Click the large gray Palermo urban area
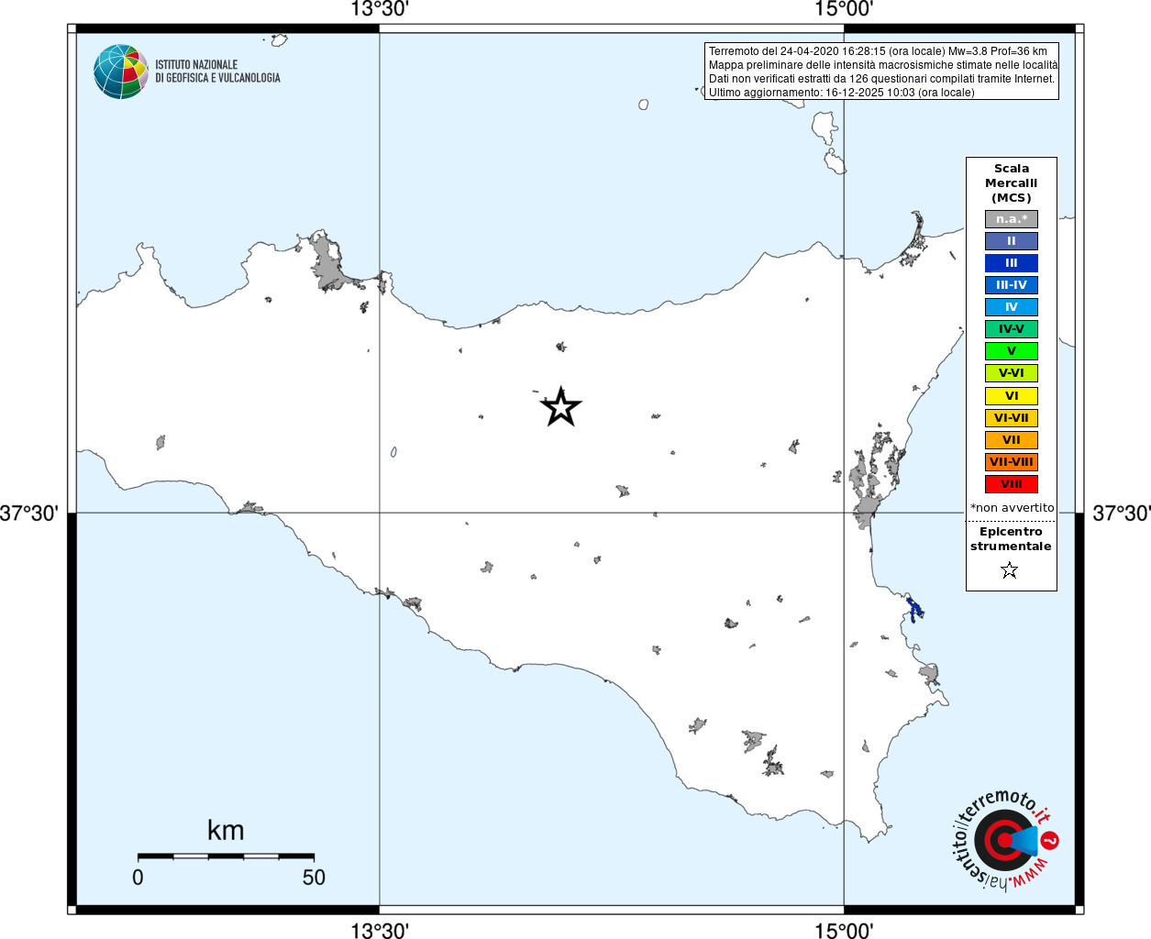The height and width of the screenshot is (939, 1151). tap(326, 263)
